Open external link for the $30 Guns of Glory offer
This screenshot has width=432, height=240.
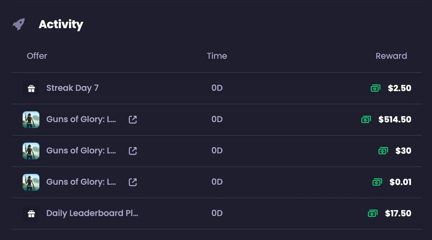click(x=133, y=151)
